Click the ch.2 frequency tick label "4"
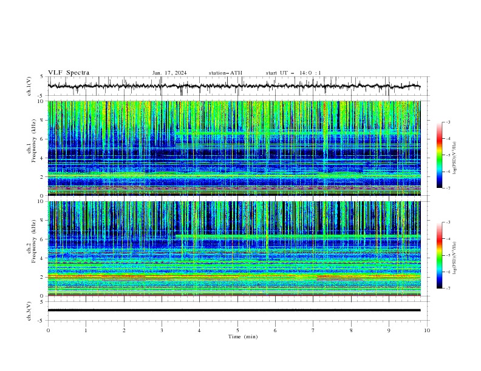Screen dimensions: 481x371 pyautogui.click(x=43, y=258)
